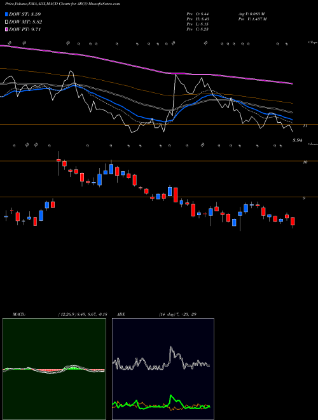Click the 8.94 last price label

pos(298,140)
